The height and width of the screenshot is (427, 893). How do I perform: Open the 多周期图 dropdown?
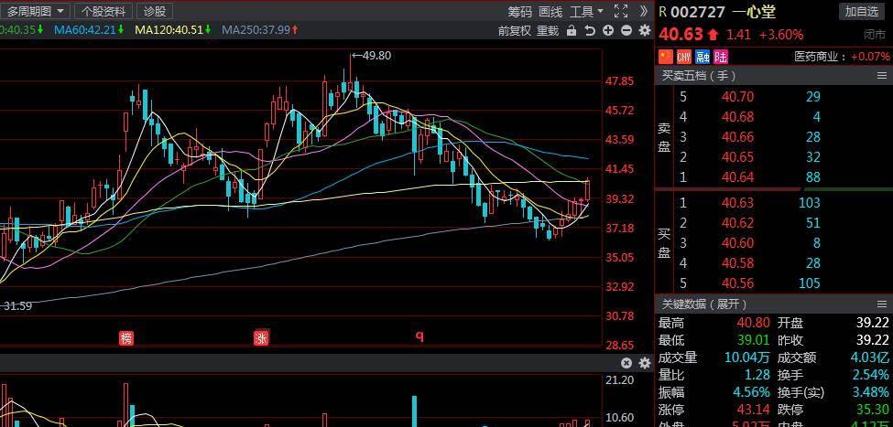pyautogui.click(x=36, y=11)
